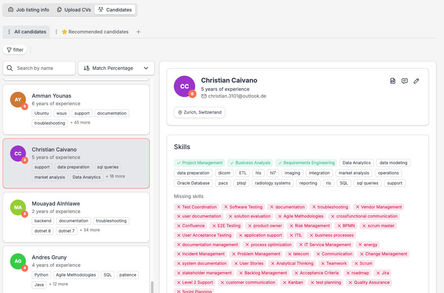Viewport: 444px width, 293px height.
Task: Open Christian Caivano's CV document icon
Action: point(393,81)
